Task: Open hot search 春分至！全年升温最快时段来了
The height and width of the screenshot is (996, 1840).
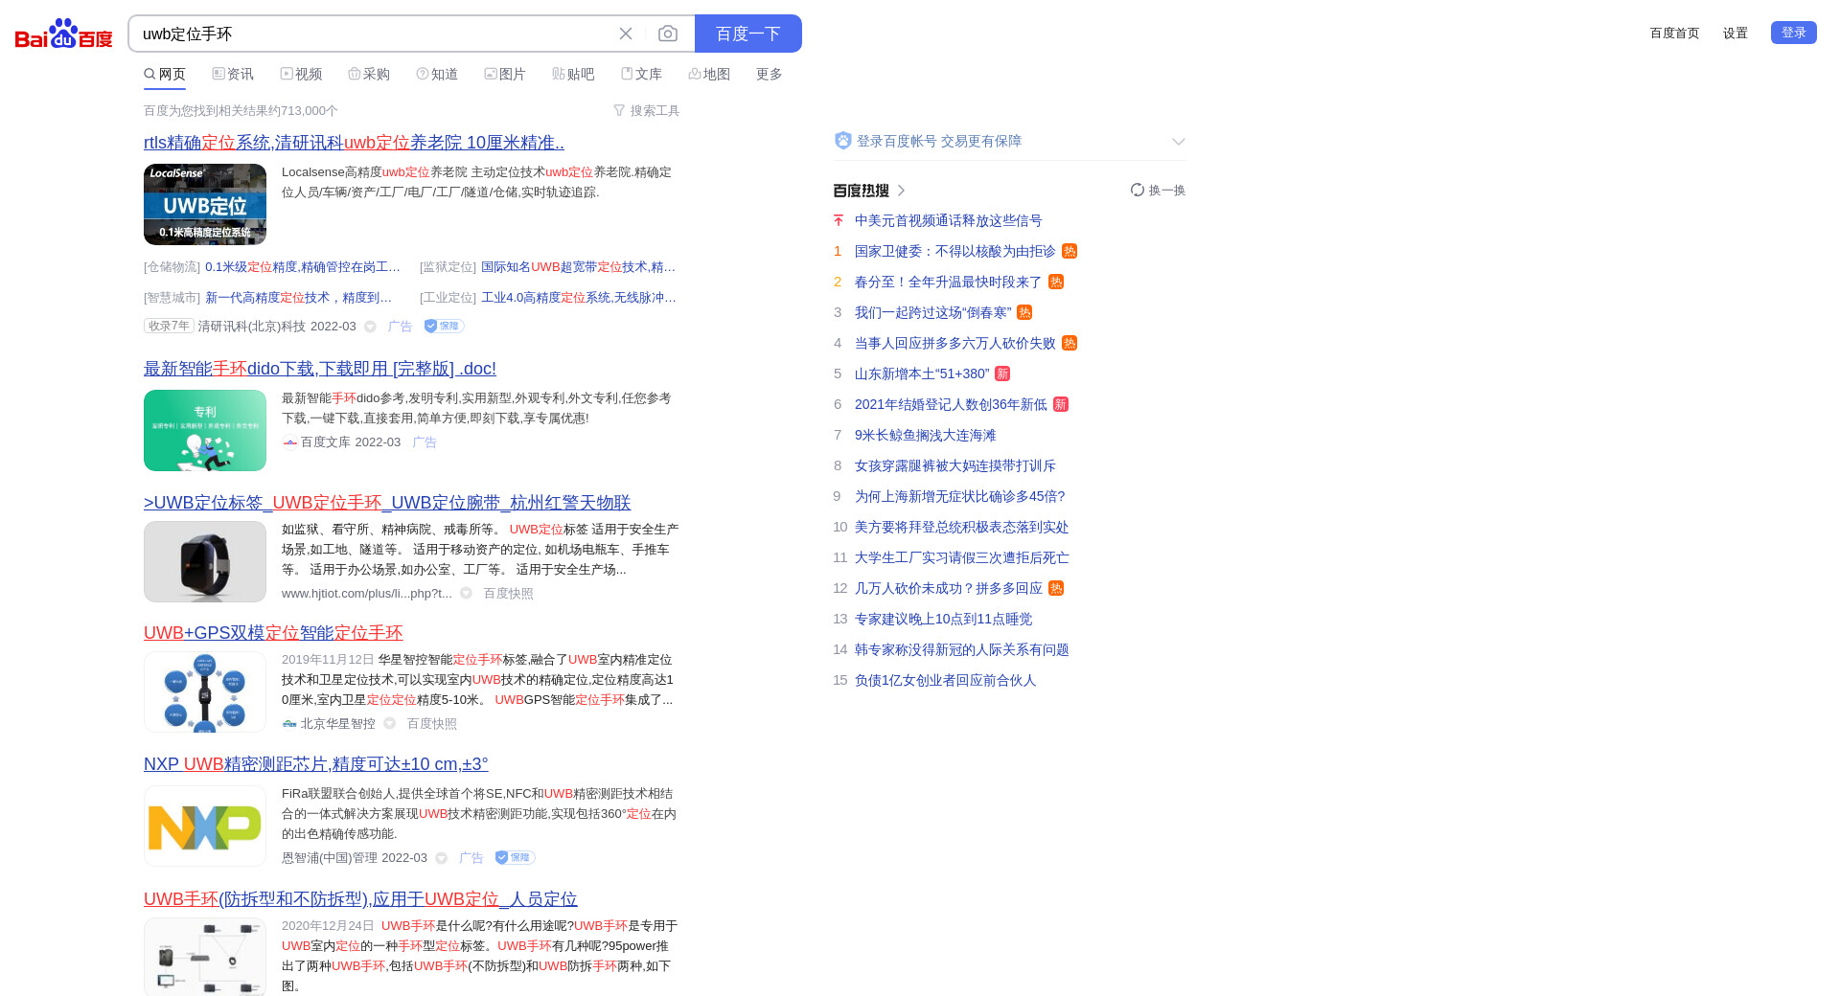Action: coord(948,283)
